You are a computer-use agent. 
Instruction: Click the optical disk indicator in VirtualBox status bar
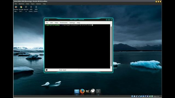134,96
